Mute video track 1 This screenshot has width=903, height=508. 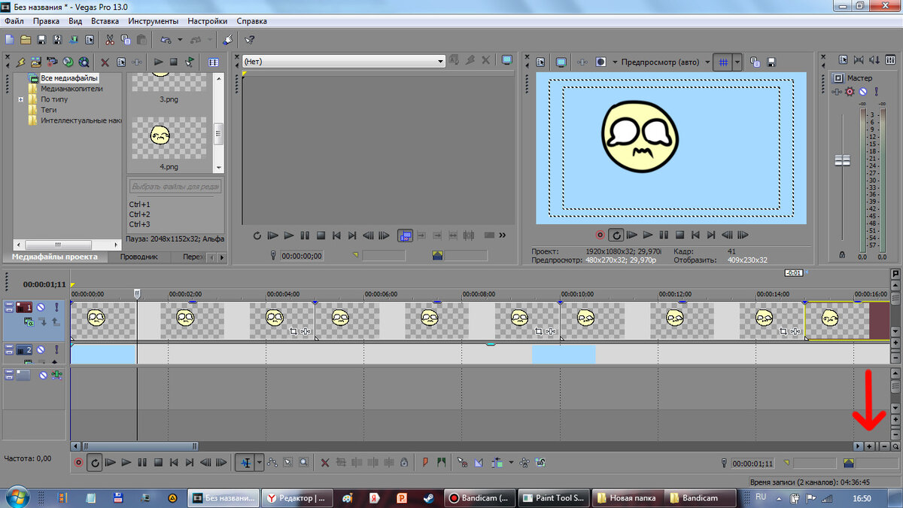(42, 307)
